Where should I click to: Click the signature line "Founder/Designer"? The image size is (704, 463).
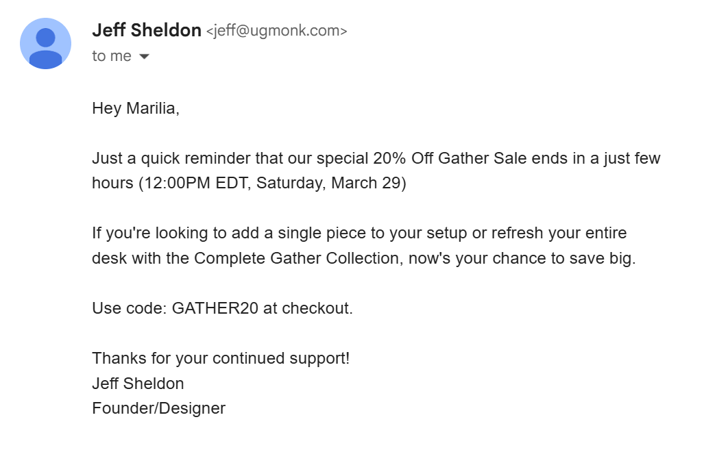pos(158,408)
